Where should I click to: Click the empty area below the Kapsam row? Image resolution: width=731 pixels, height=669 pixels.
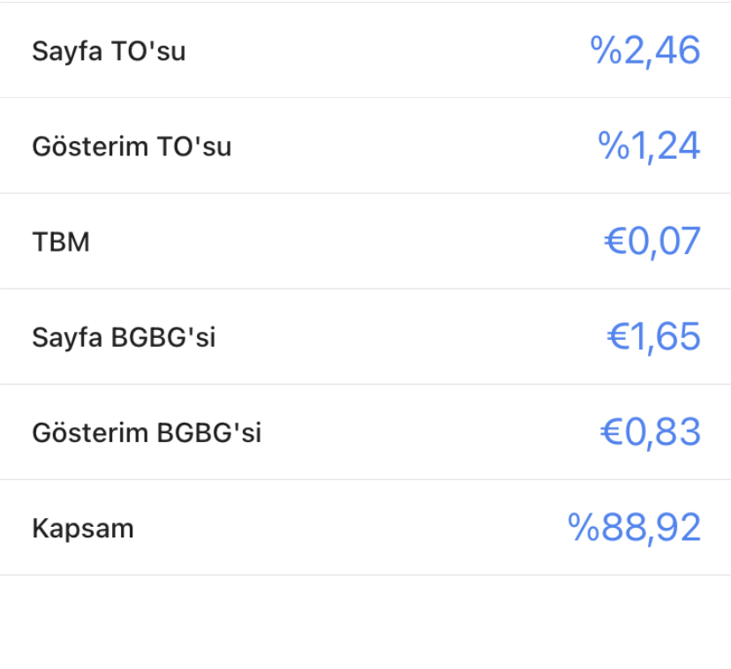(x=365, y=622)
